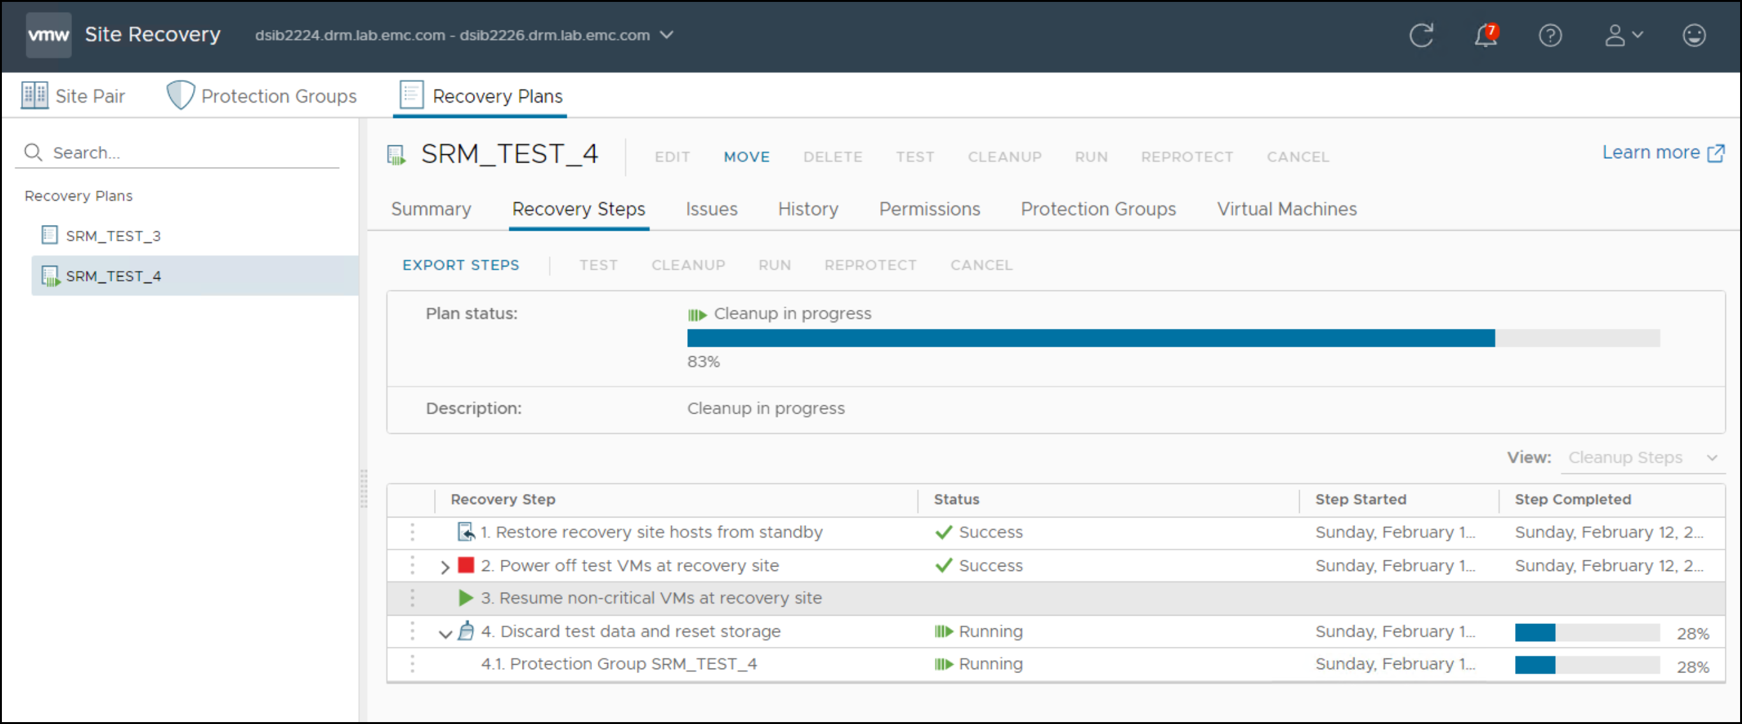Image resolution: width=1742 pixels, height=724 pixels.
Task: Click the red stop icon in step 2
Action: pyautogui.click(x=465, y=565)
